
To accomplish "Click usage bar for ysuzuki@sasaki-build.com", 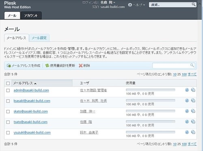I will [x=151, y=132].
